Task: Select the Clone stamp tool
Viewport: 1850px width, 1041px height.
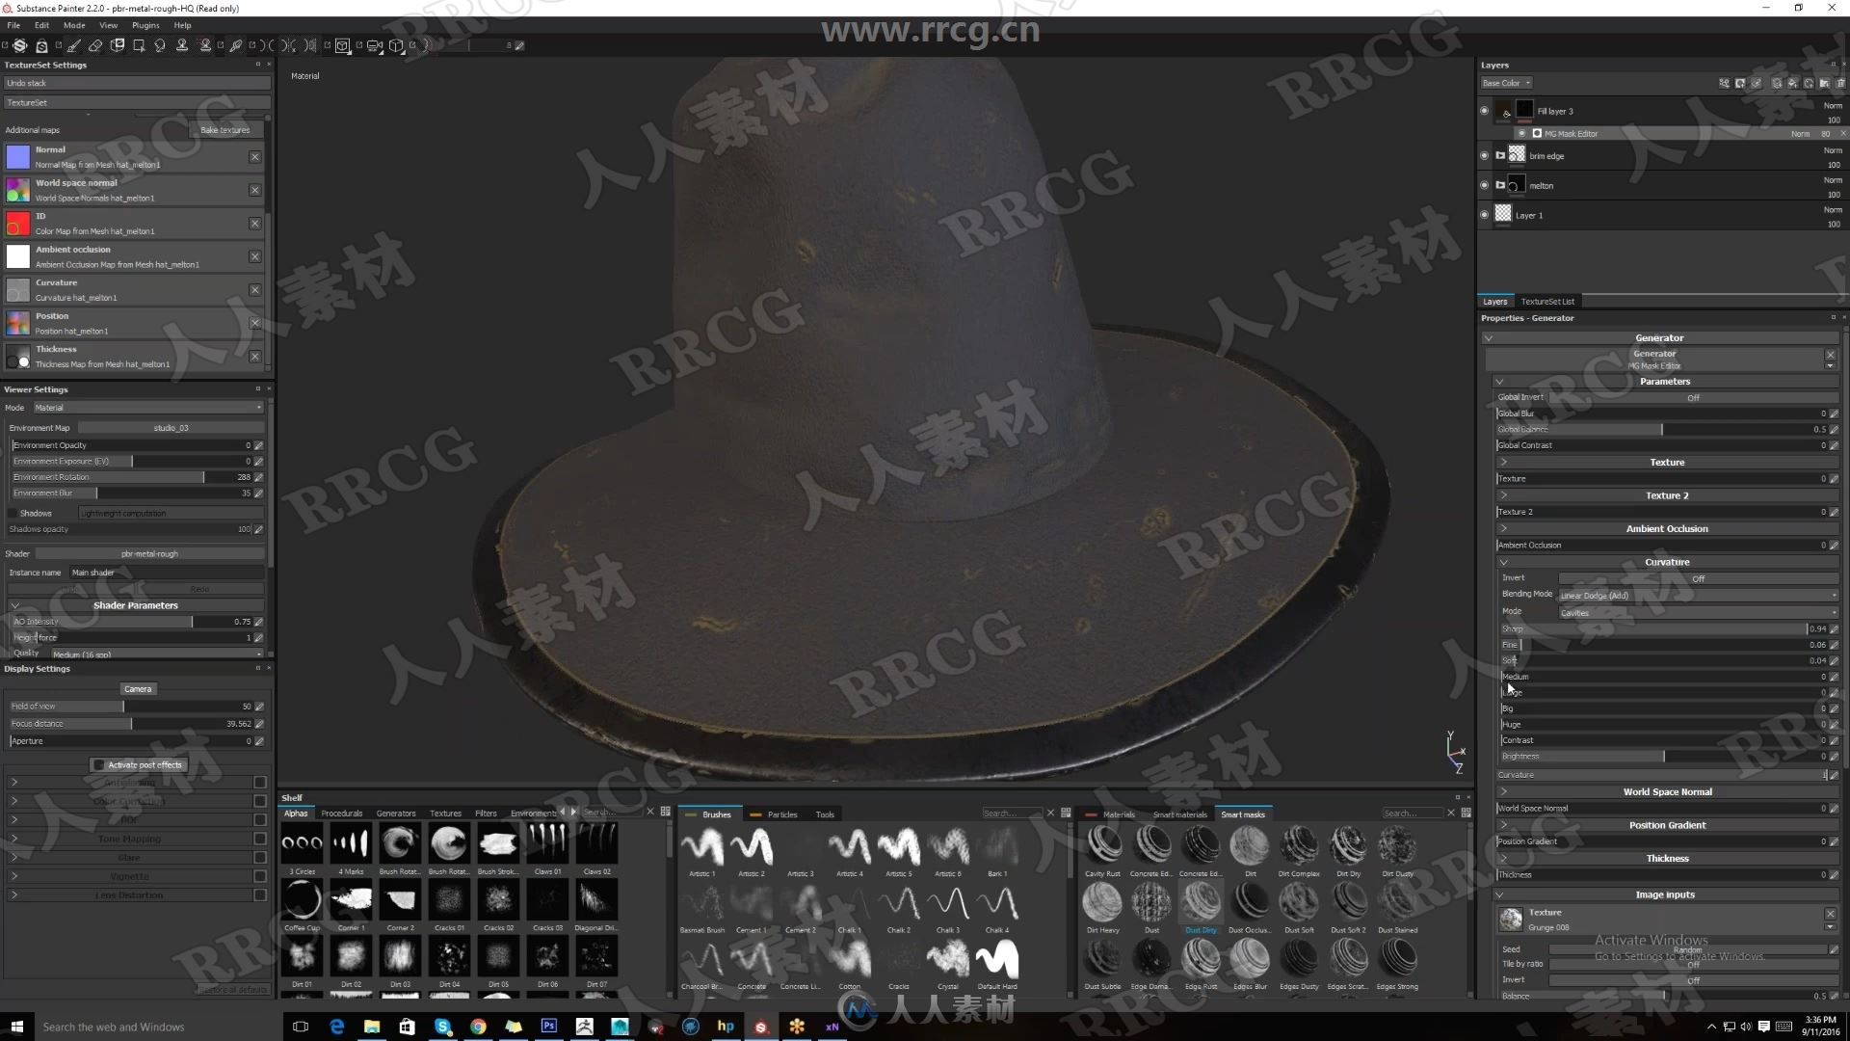Action: click(182, 45)
